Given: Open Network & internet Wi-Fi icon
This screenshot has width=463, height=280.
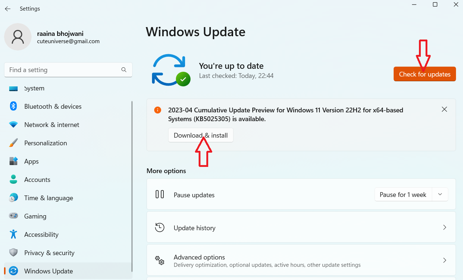Looking at the screenshot, I should 14,124.
